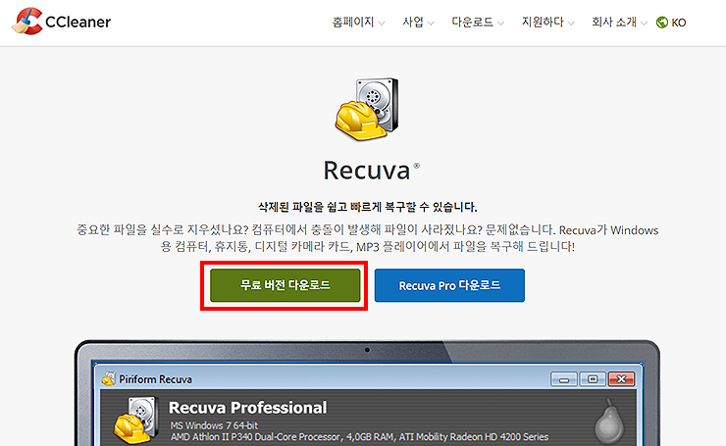Maximize the Piriform Recuva window
The height and width of the screenshot is (446, 726).
point(593,379)
